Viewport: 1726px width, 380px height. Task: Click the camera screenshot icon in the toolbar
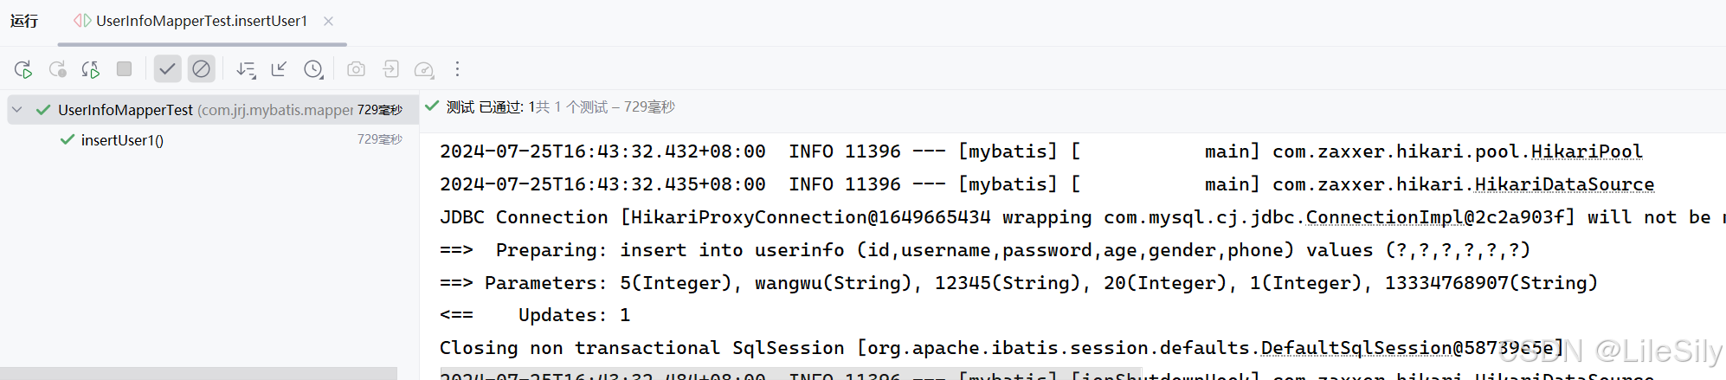356,68
